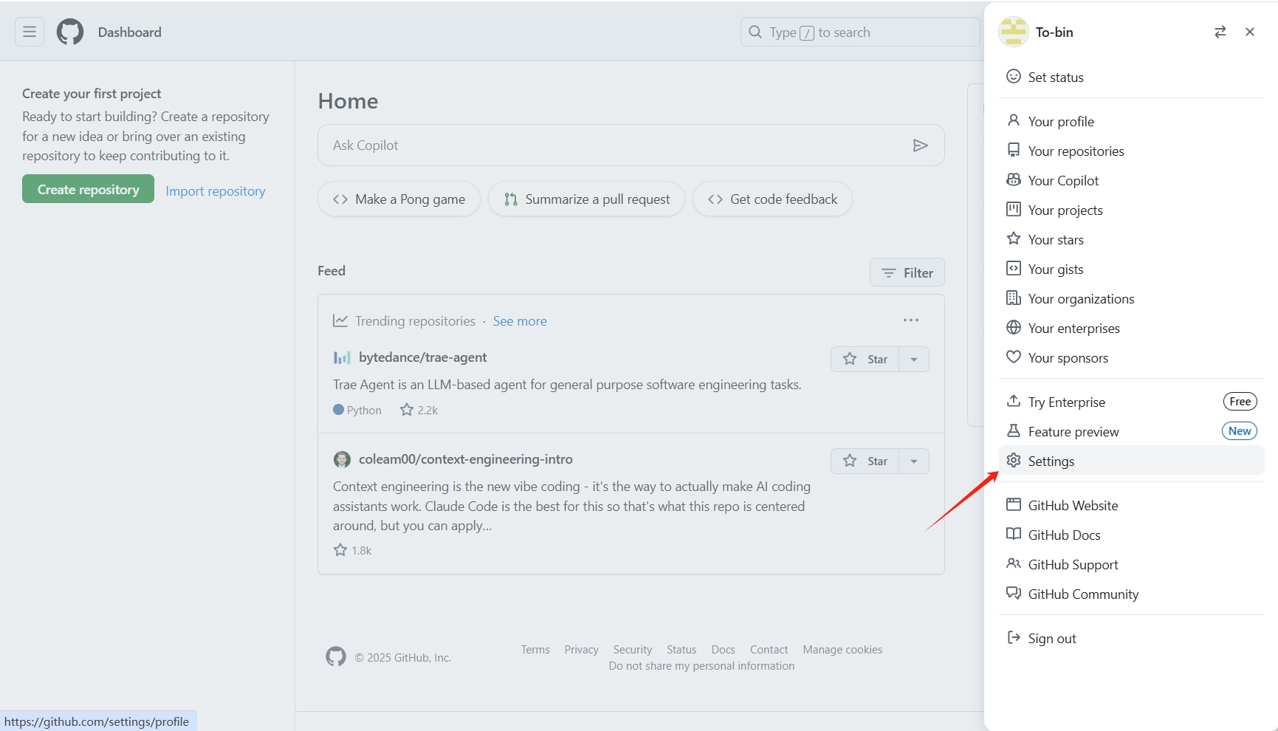This screenshot has width=1278, height=731.
Task: Click the gear icon beside Settings
Action: point(1014,461)
